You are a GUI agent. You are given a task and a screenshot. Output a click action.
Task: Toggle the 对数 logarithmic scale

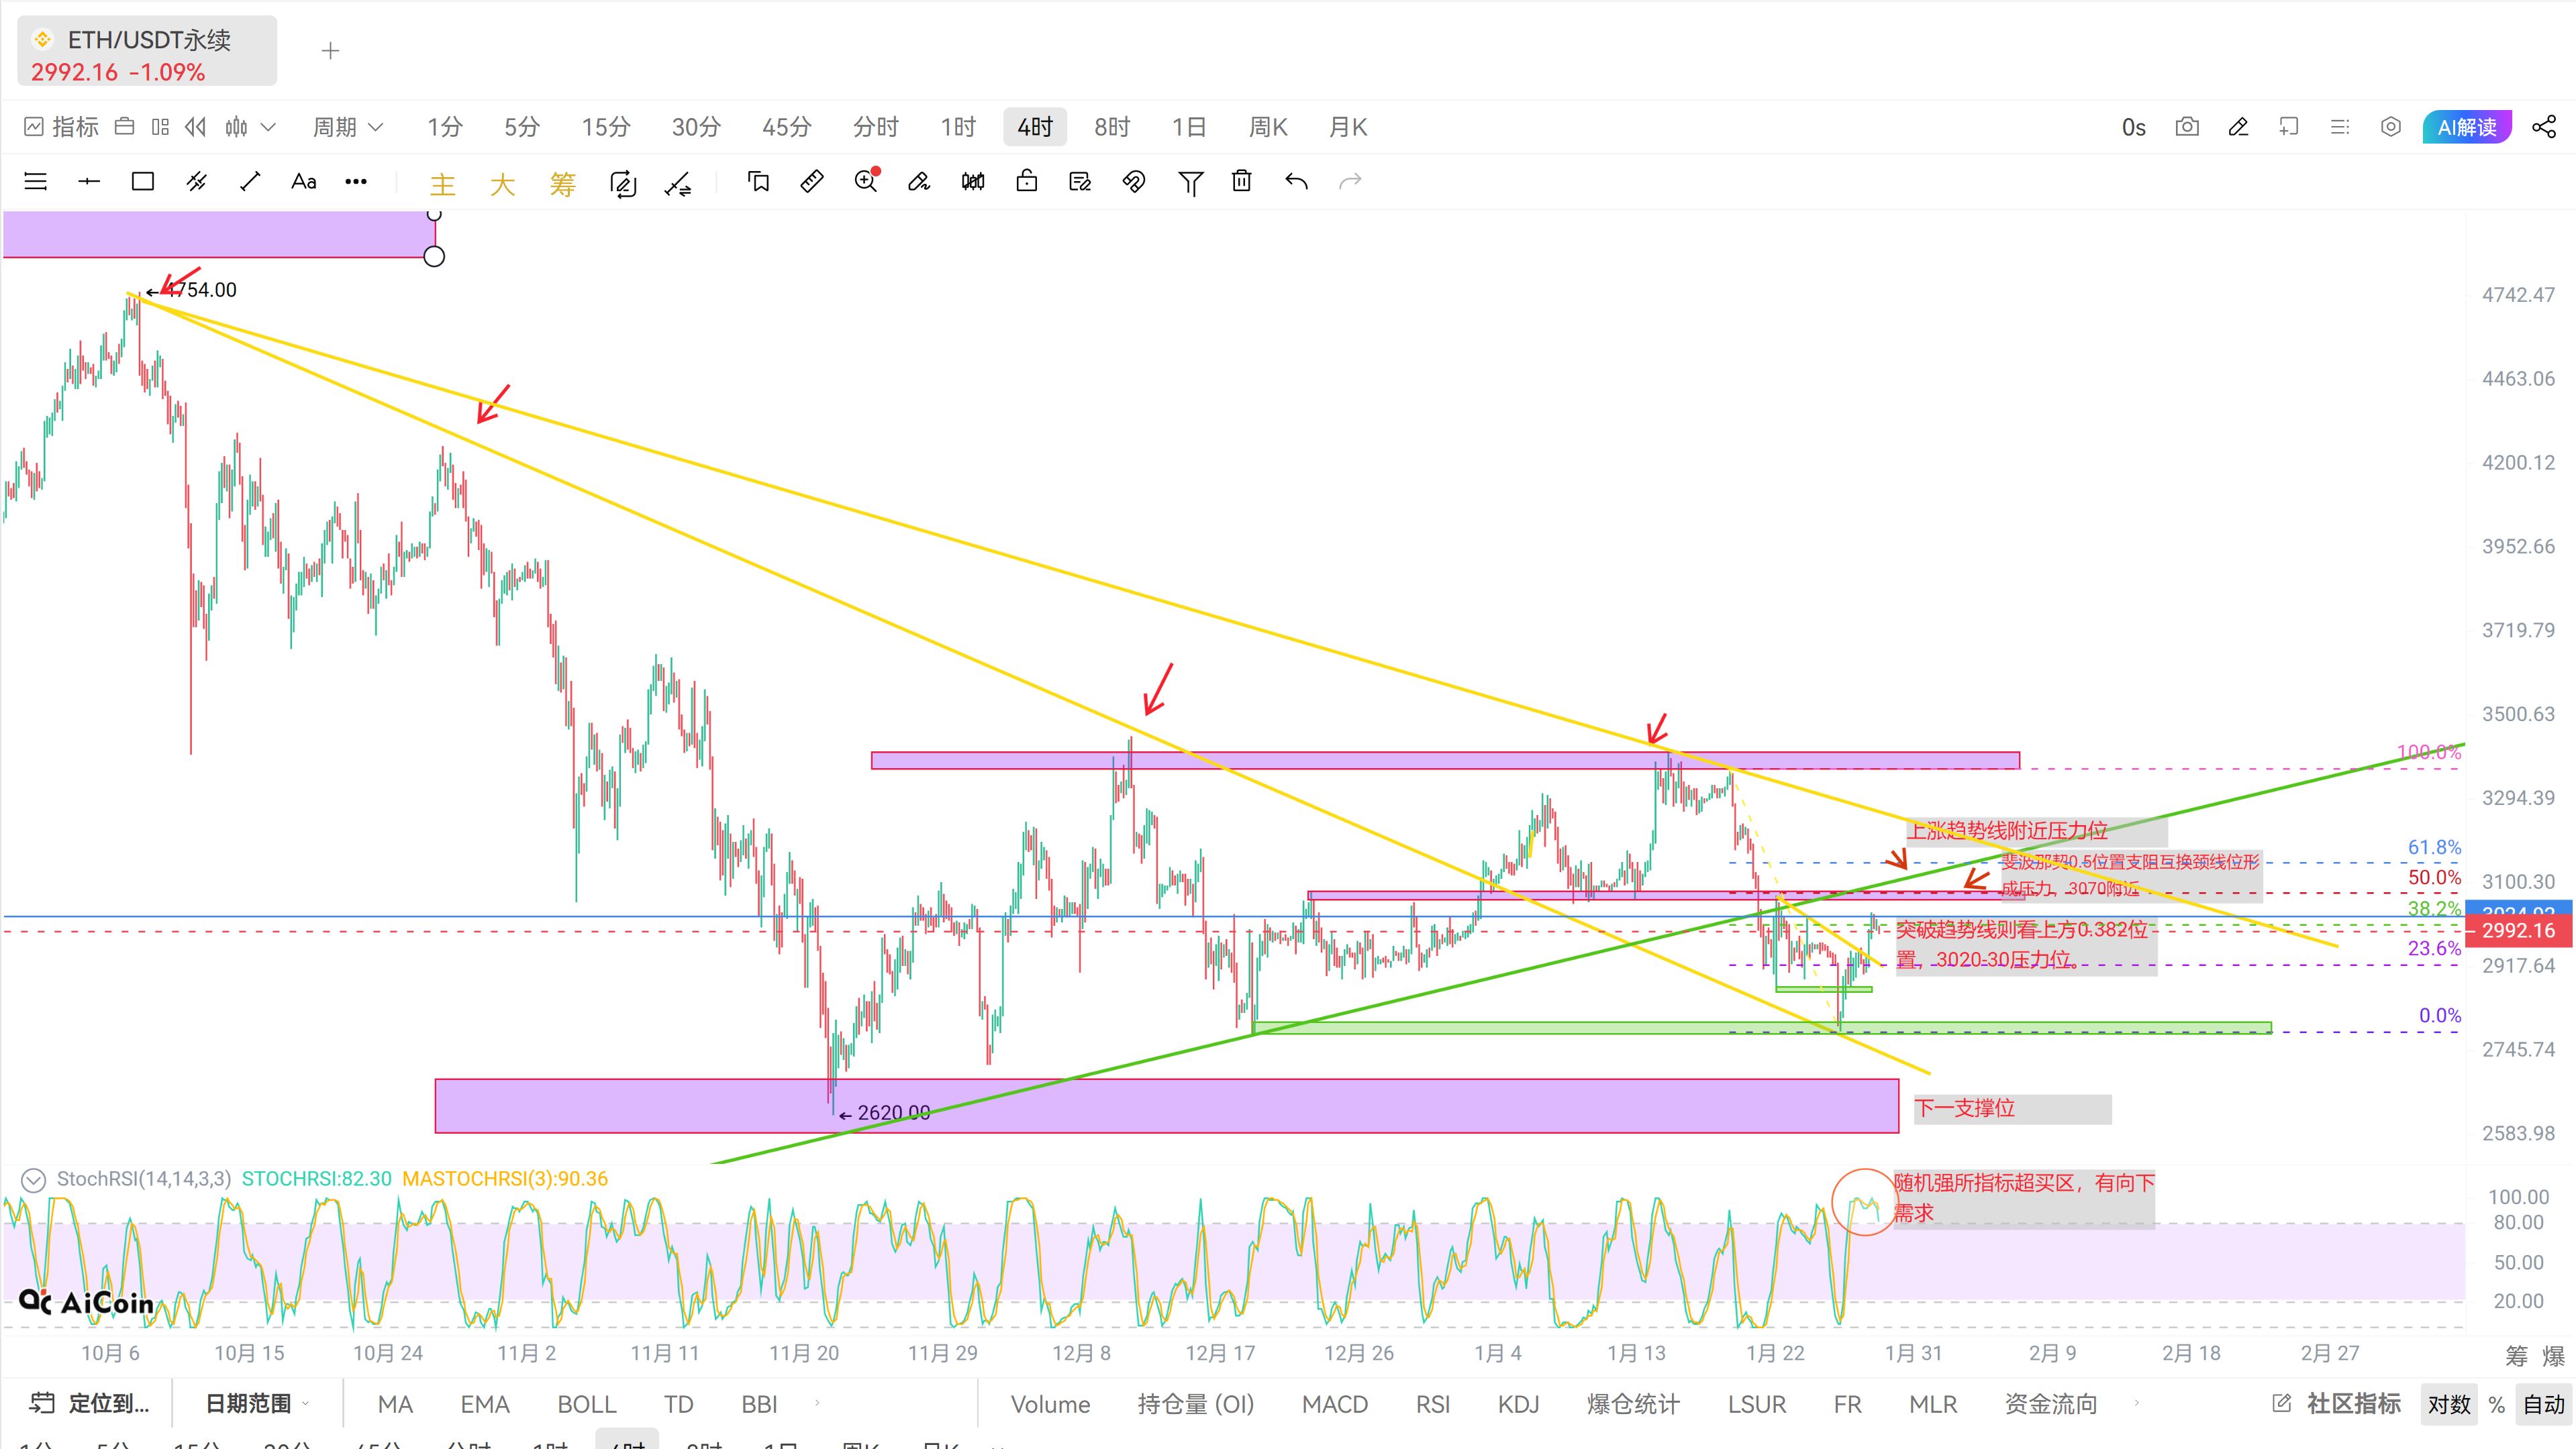tap(2448, 1404)
